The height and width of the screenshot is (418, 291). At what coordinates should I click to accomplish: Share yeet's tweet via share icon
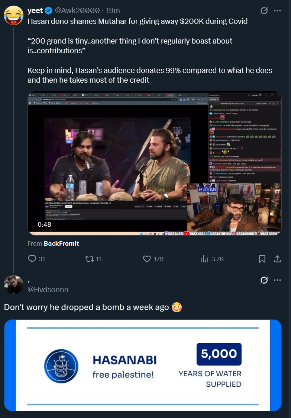pos(277,259)
